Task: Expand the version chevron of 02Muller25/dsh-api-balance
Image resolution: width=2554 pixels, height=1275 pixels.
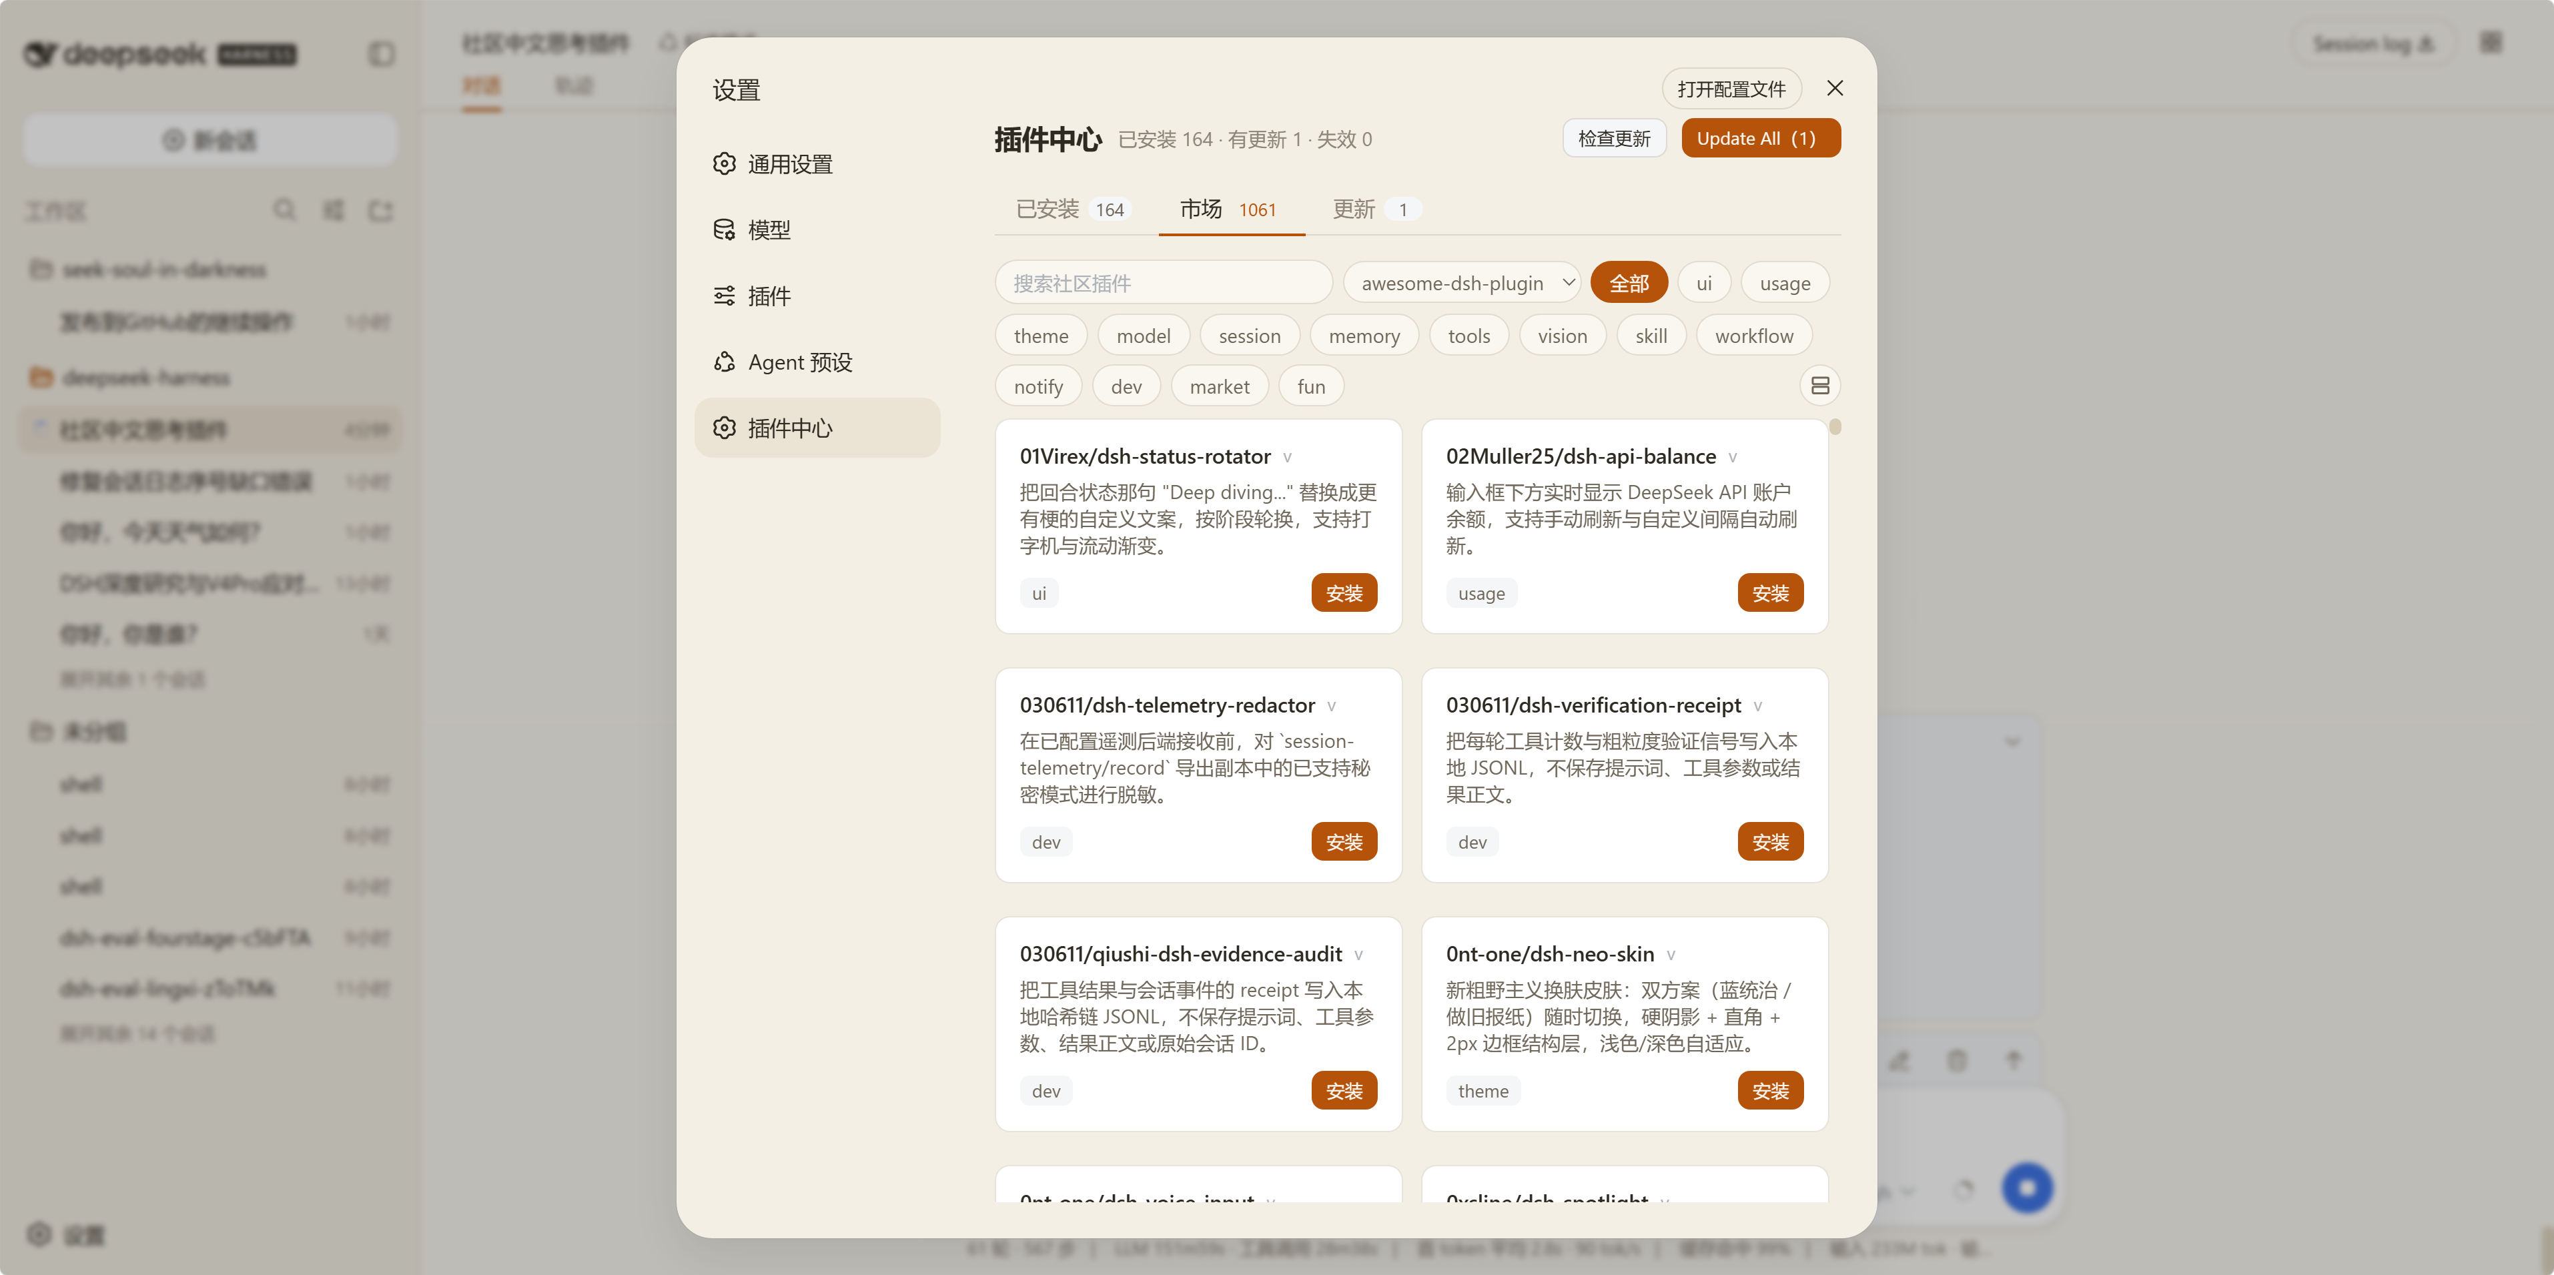Action: tap(1732, 457)
